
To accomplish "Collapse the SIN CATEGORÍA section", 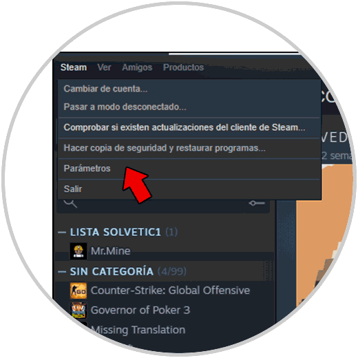I will coord(62,272).
